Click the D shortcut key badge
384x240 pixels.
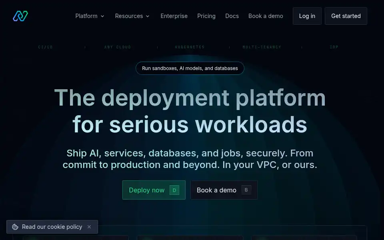(174, 190)
